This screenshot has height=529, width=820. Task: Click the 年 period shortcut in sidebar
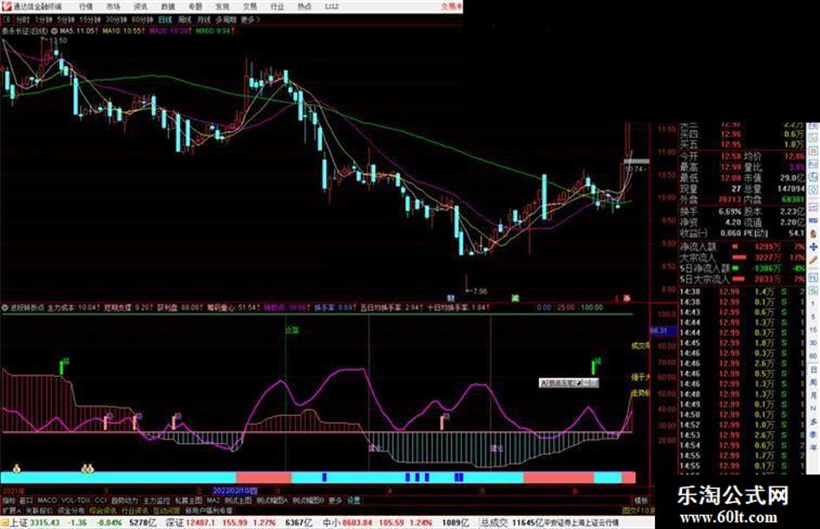(813, 448)
